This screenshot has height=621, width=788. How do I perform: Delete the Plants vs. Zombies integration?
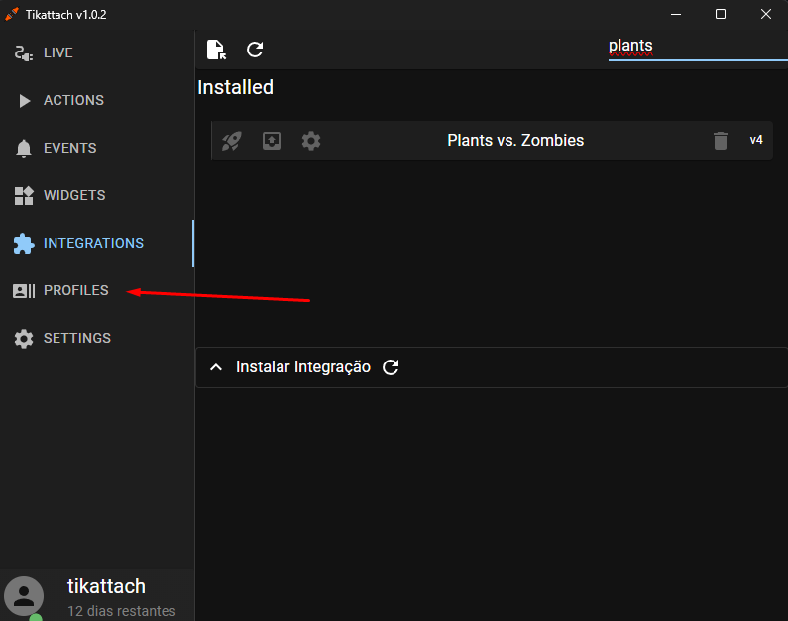(x=721, y=141)
